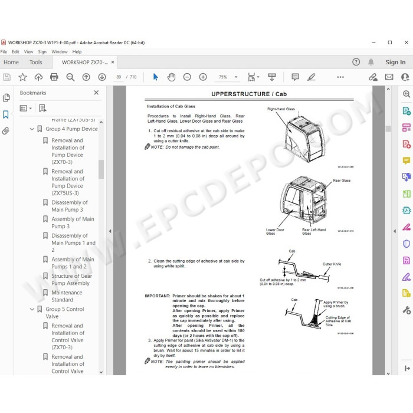Click Sign In
The width and height of the screenshot is (413, 413).
tap(395, 62)
